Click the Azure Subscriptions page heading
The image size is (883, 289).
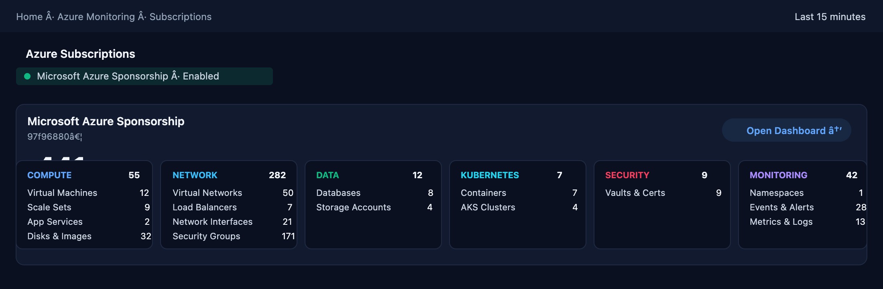(x=81, y=54)
